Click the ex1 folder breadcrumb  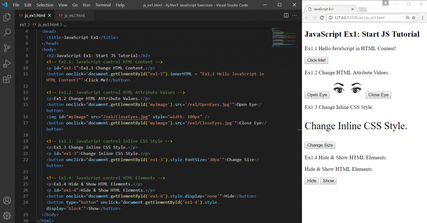click(23, 25)
